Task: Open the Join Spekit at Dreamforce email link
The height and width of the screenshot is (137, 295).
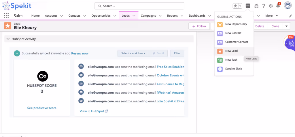Action: pos(171,101)
